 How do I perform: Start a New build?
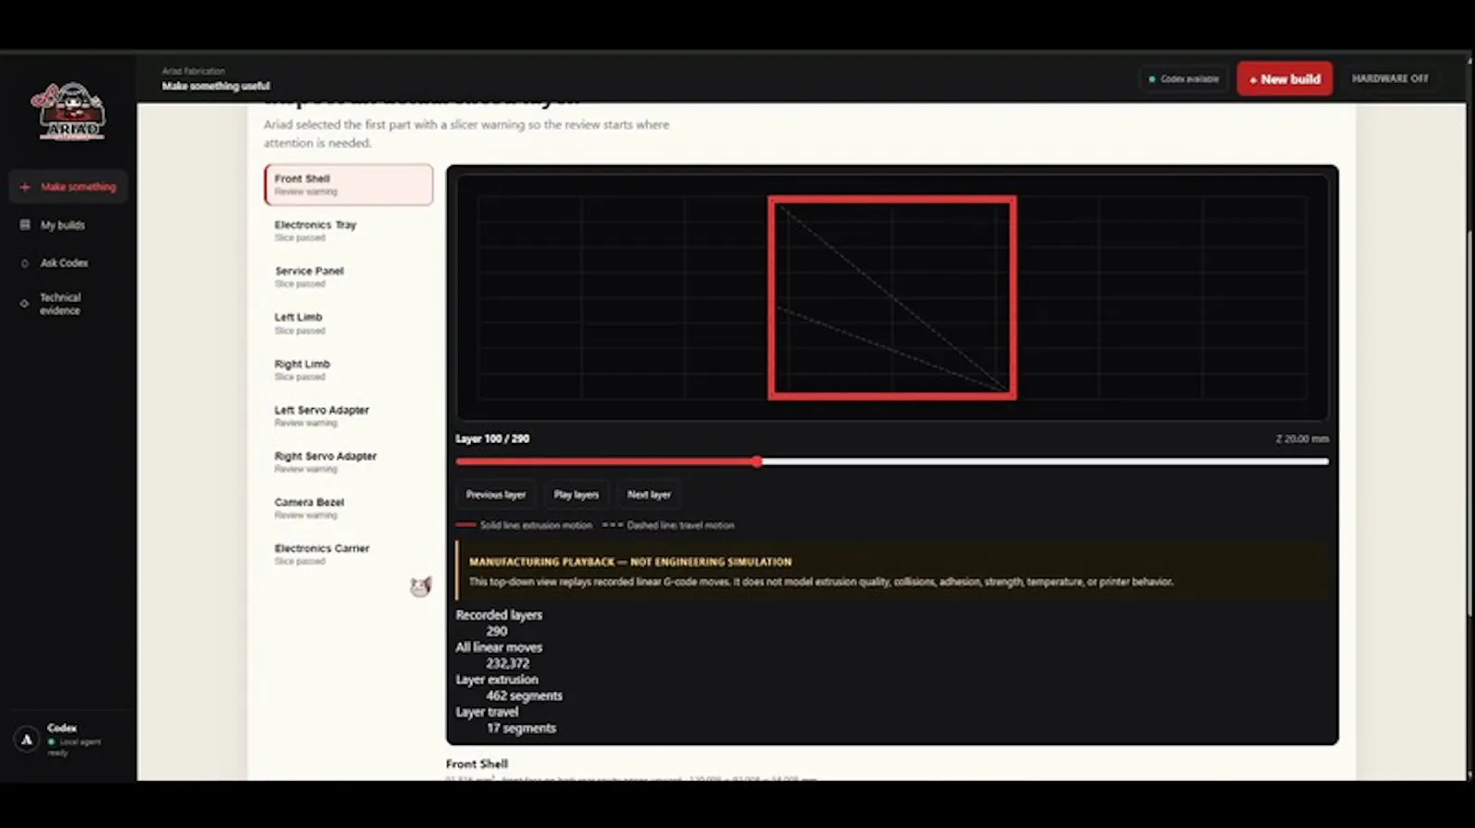coord(1284,79)
